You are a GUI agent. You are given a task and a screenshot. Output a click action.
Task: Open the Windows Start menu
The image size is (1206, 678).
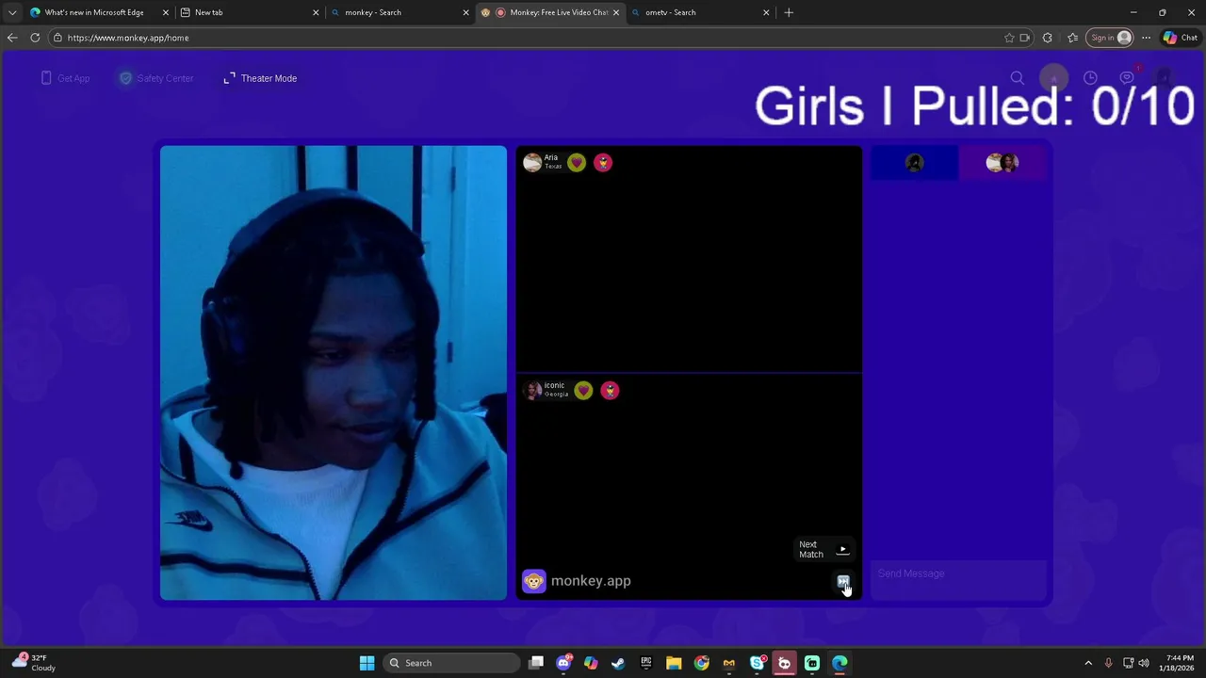[x=367, y=663]
